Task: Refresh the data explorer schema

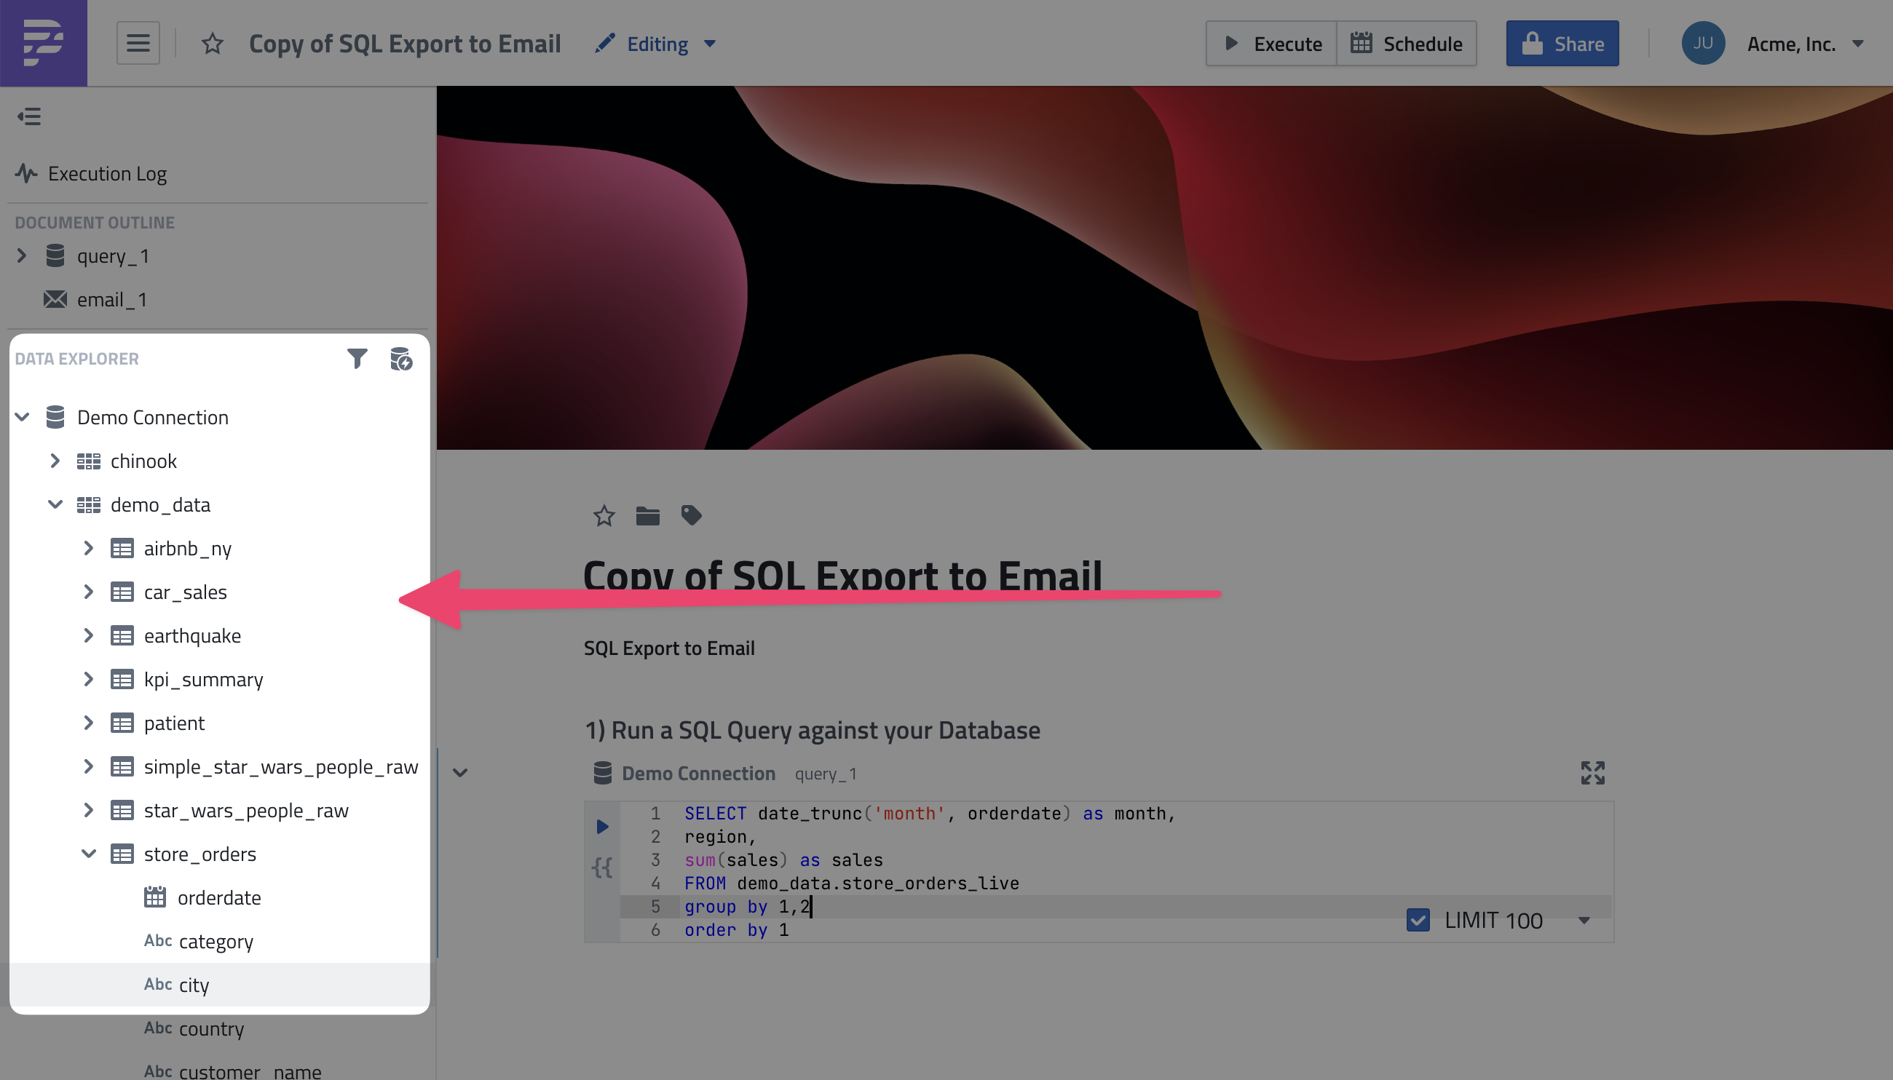Action: coord(400,359)
